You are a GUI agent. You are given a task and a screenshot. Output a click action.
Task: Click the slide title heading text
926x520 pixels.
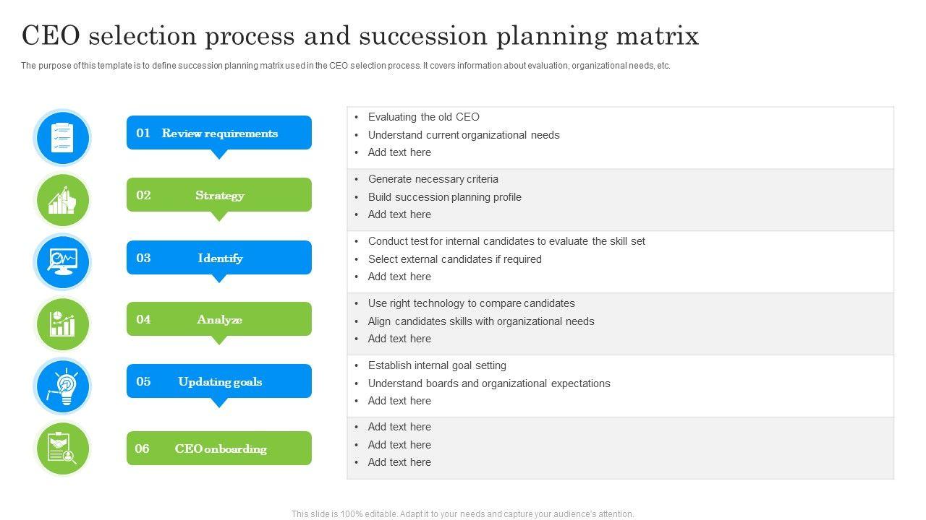tap(360, 35)
